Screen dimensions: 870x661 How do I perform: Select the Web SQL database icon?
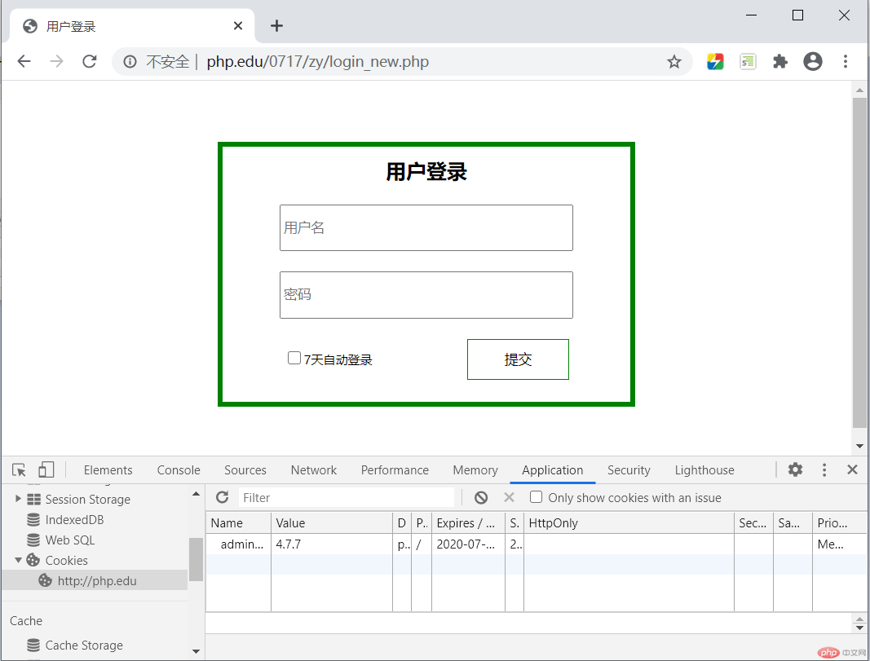[34, 540]
